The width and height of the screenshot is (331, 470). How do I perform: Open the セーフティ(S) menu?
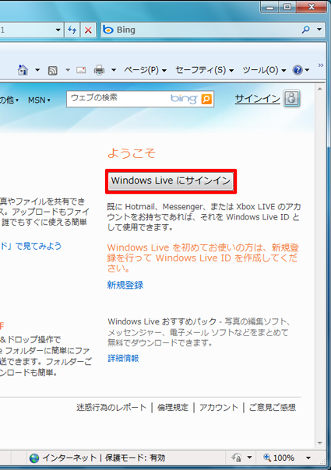click(204, 70)
